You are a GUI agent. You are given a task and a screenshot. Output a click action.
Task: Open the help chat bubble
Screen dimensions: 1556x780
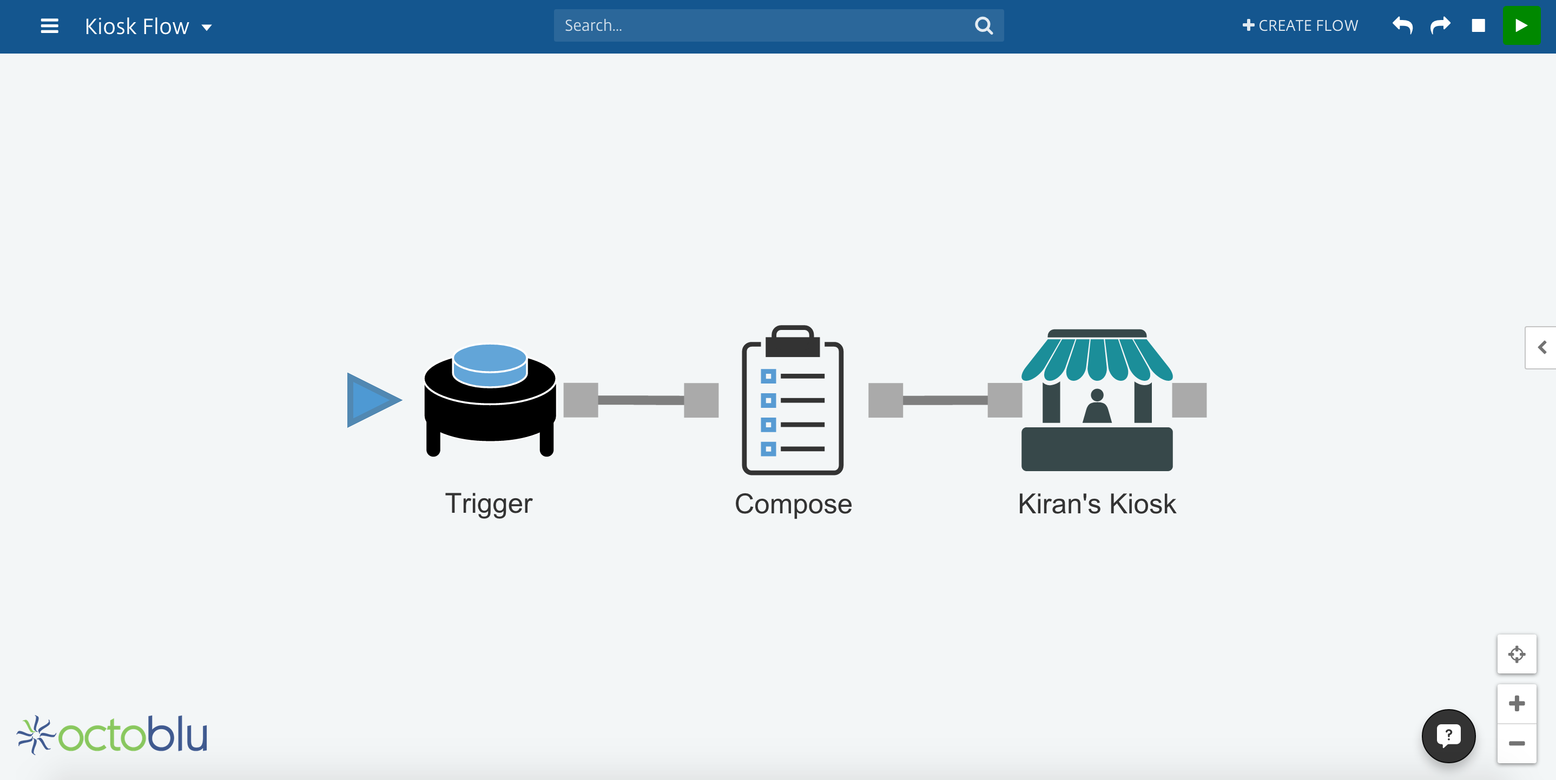(1448, 735)
